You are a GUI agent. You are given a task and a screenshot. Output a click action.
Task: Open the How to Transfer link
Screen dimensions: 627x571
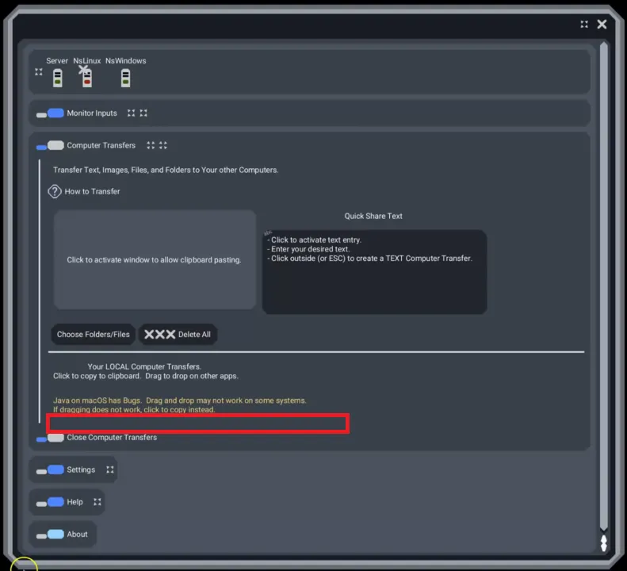pos(93,192)
